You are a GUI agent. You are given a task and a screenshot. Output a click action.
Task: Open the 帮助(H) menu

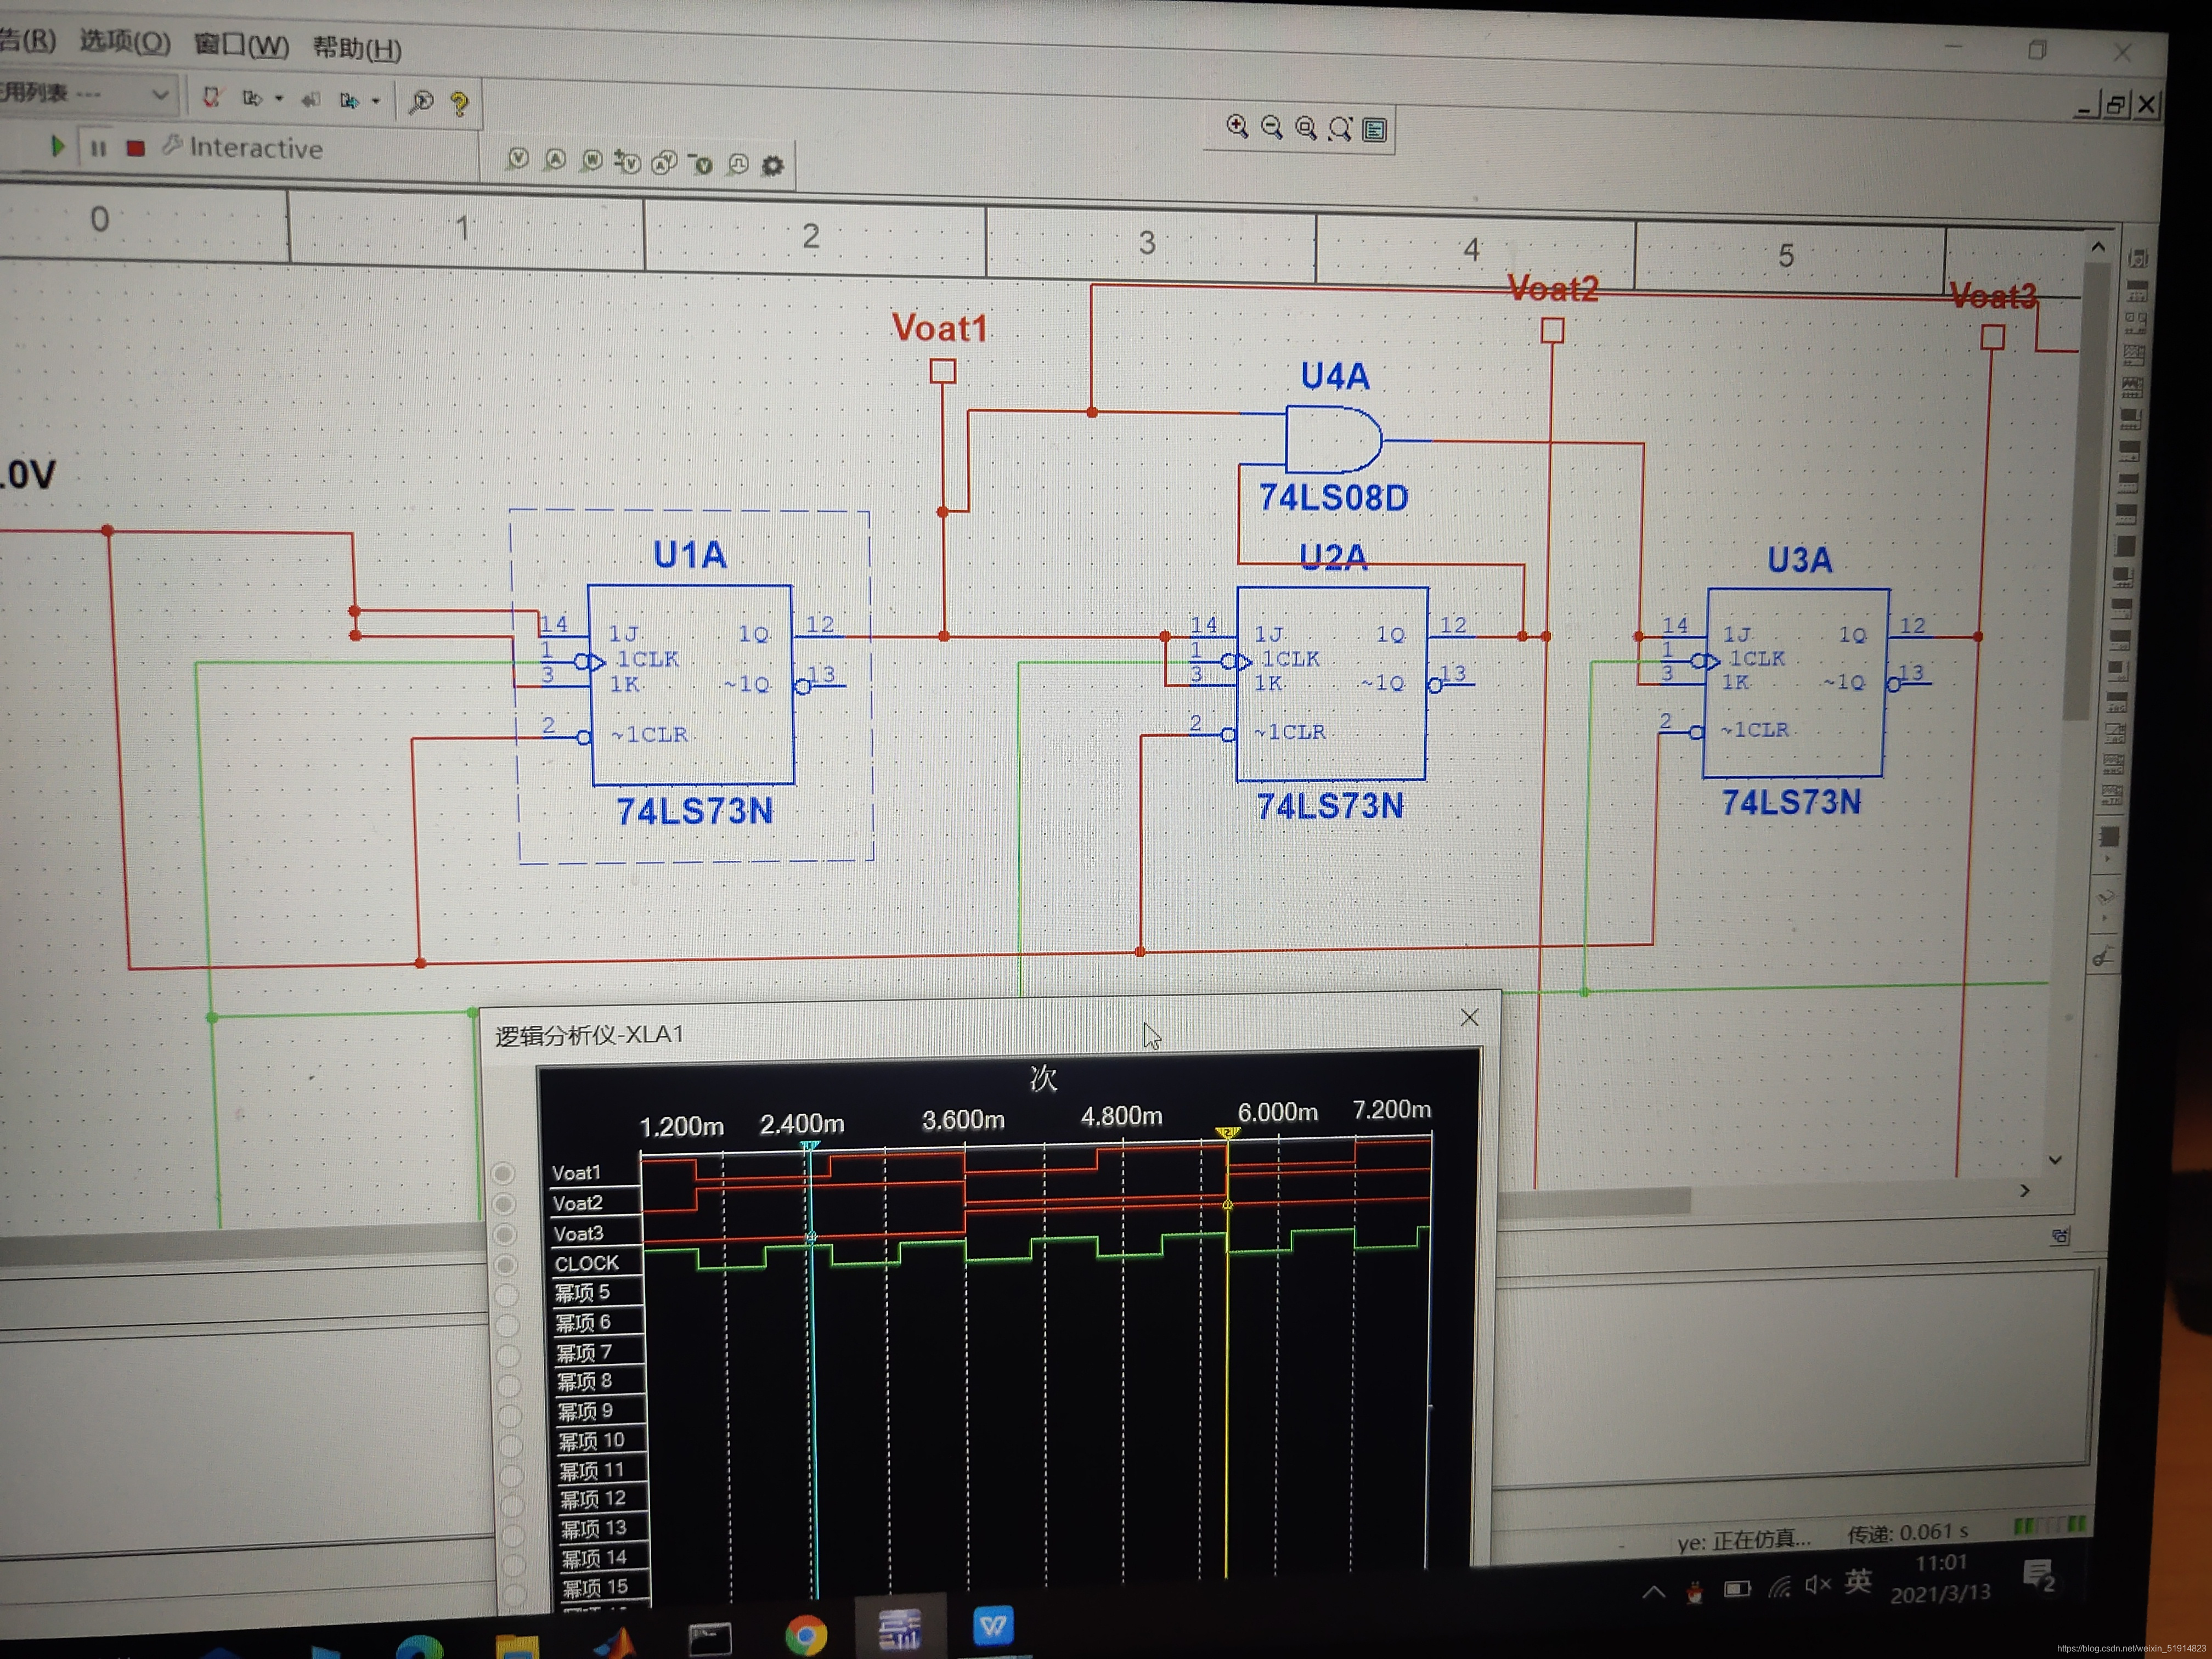(x=357, y=48)
